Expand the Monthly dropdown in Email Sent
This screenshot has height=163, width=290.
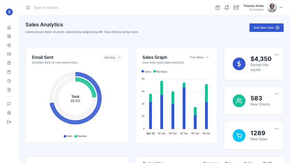tap(112, 57)
